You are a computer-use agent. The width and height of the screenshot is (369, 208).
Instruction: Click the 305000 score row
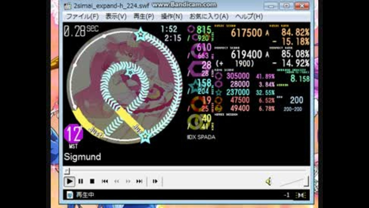(x=244, y=76)
